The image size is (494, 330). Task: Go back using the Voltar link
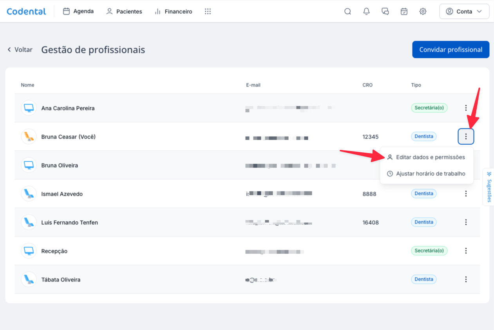(20, 50)
